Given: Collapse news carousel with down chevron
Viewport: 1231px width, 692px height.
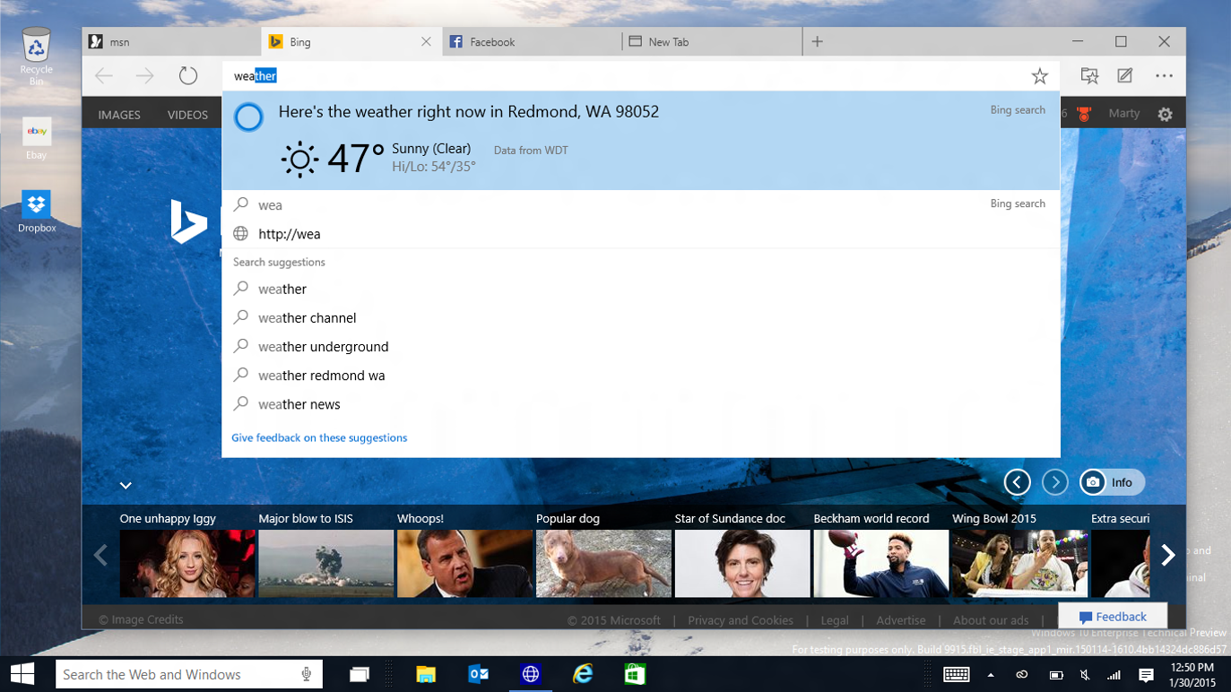Looking at the screenshot, I should (126, 485).
